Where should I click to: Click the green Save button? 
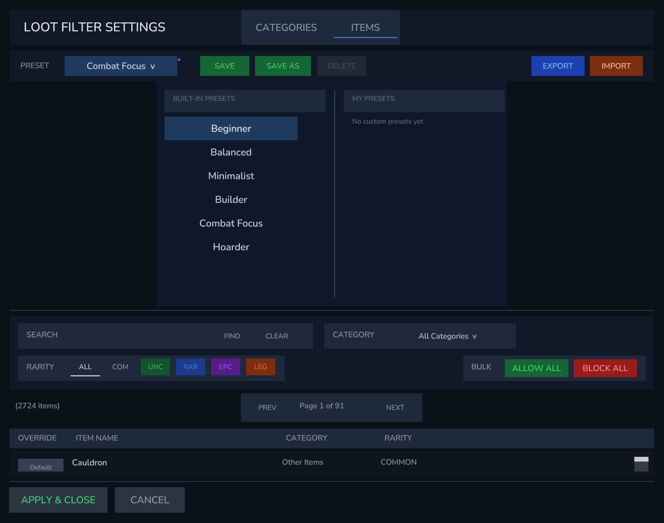(224, 66)
